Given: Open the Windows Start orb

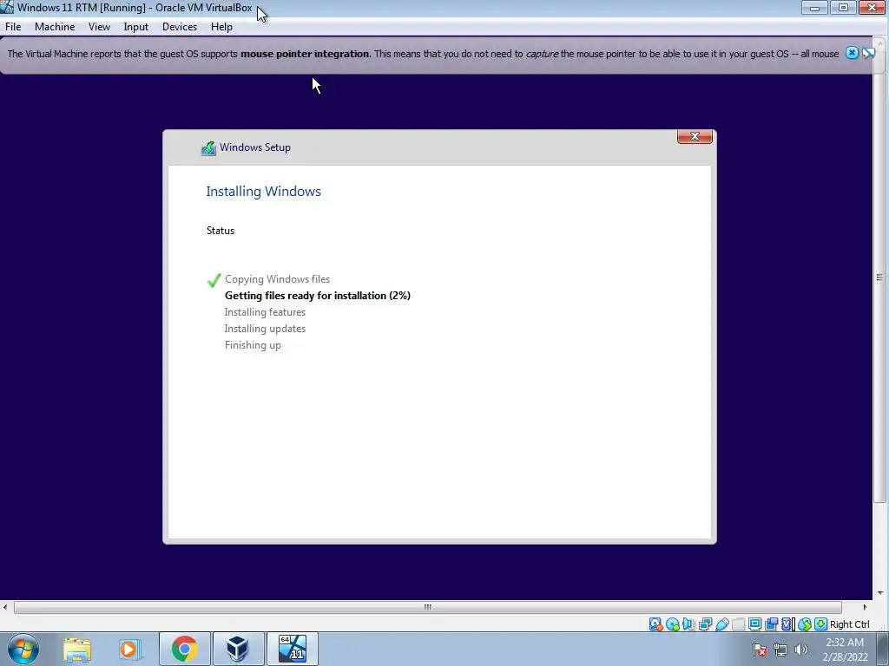Looking at the screenshot, I should pyautogui.click(x=23, y=649).
